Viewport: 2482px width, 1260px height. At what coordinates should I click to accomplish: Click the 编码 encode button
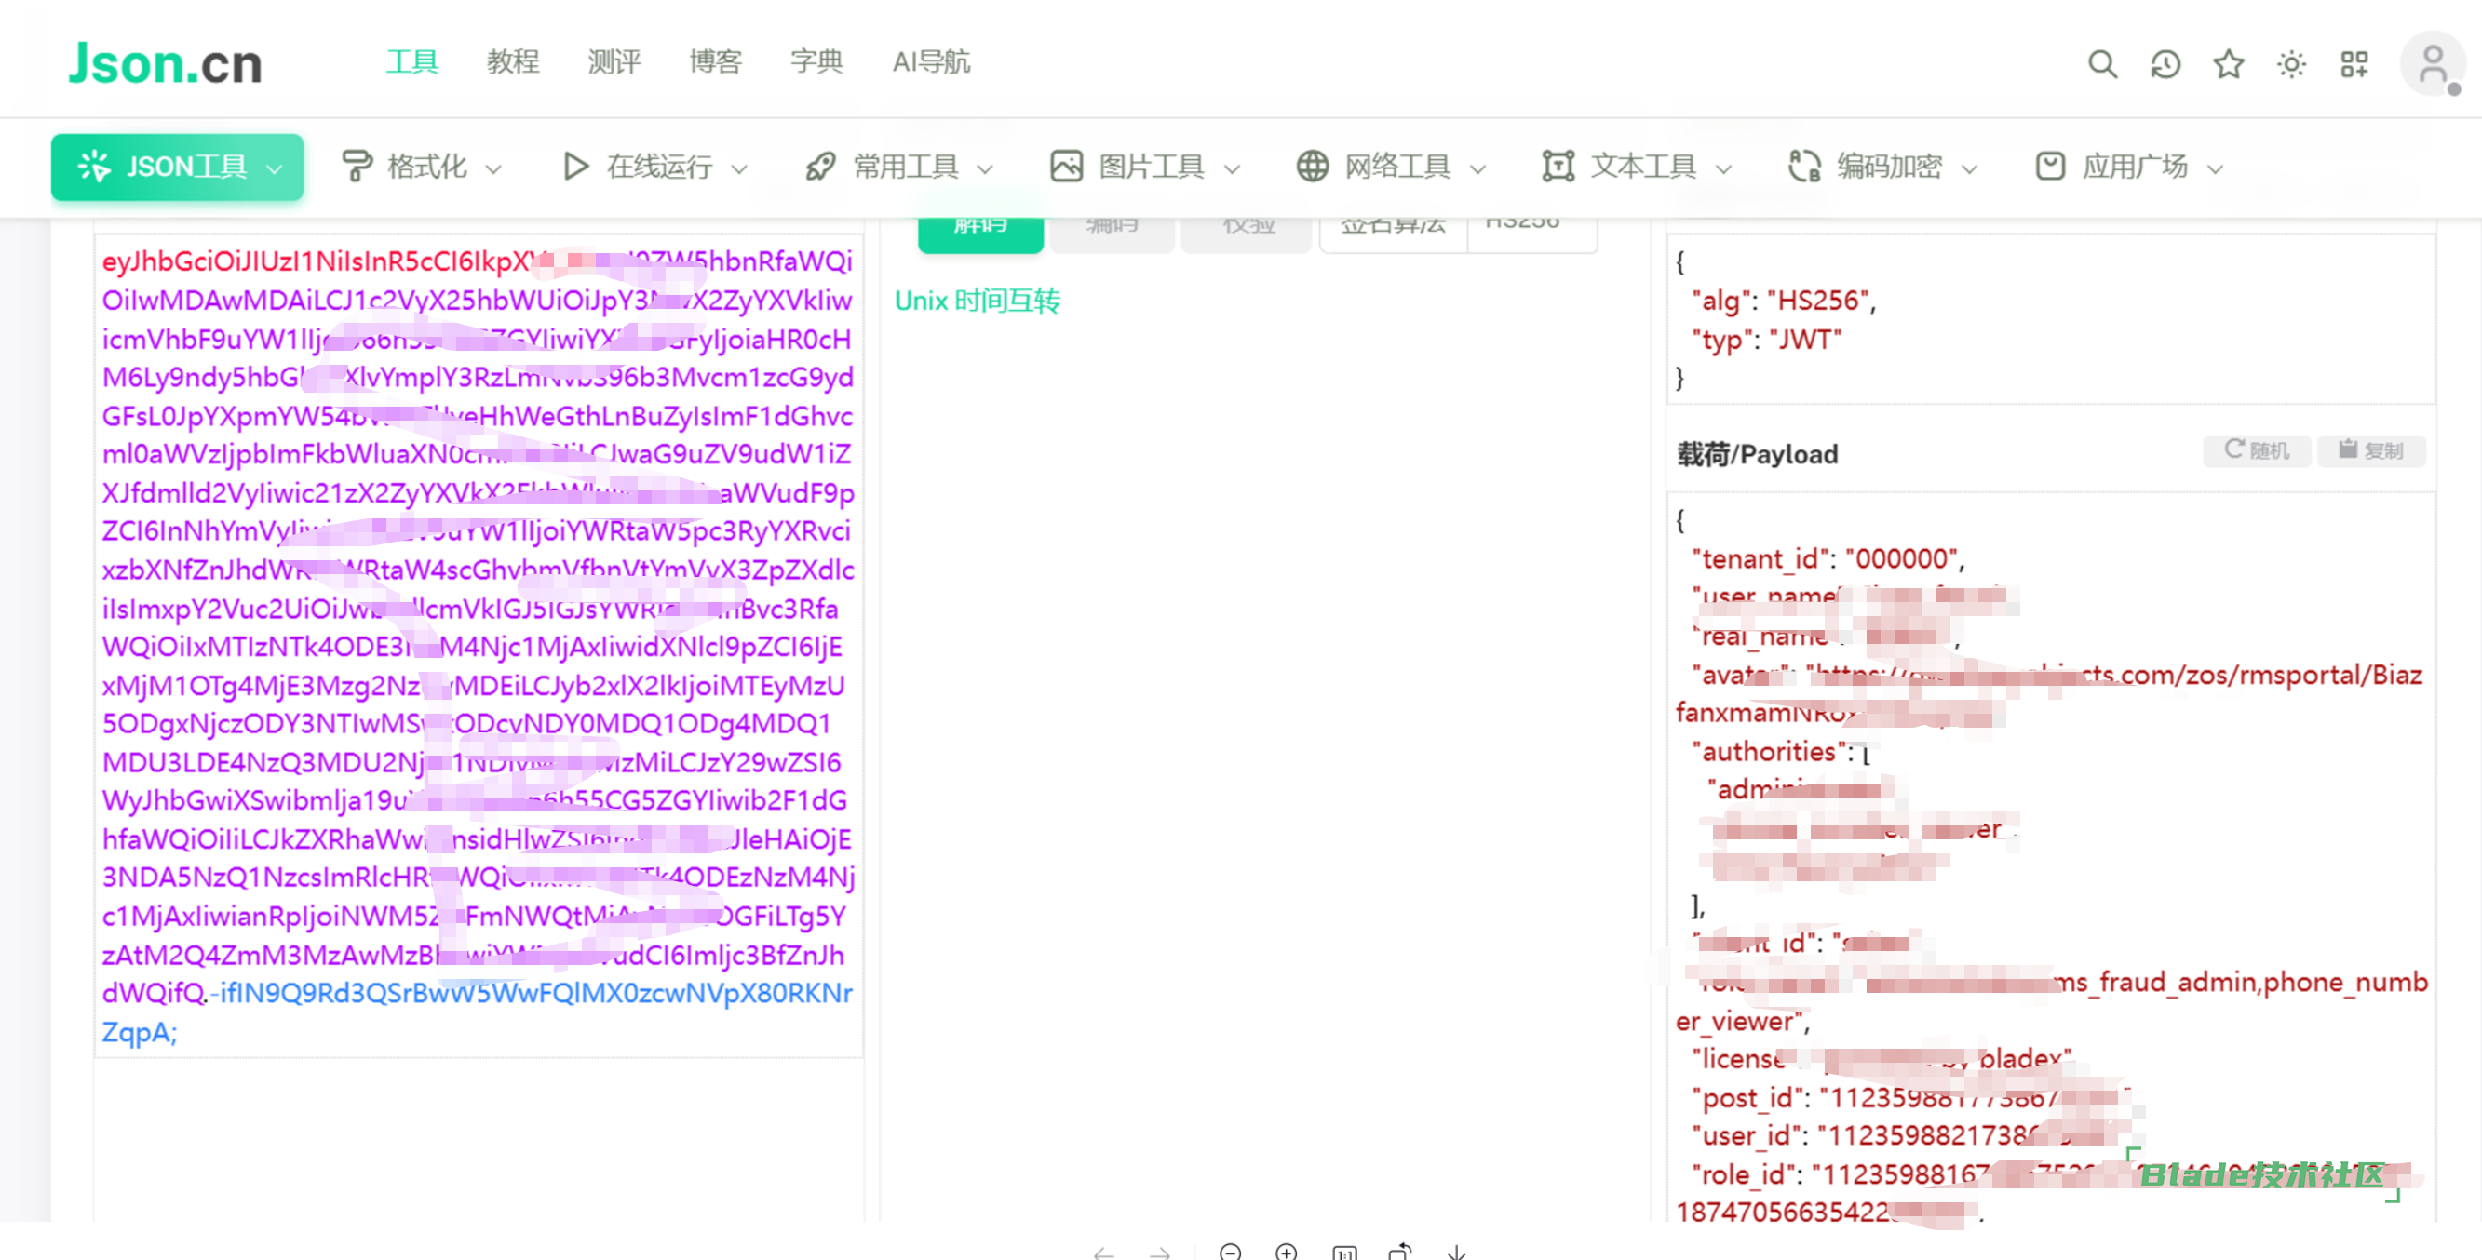(x=1112, y=235)
